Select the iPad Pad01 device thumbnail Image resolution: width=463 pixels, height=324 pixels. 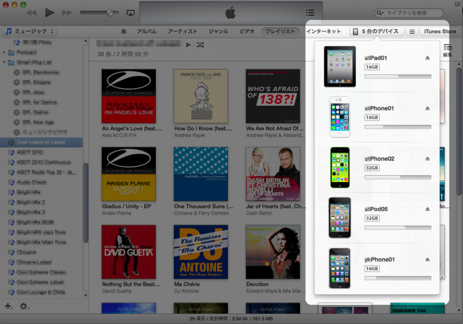(x=340, y=67)
